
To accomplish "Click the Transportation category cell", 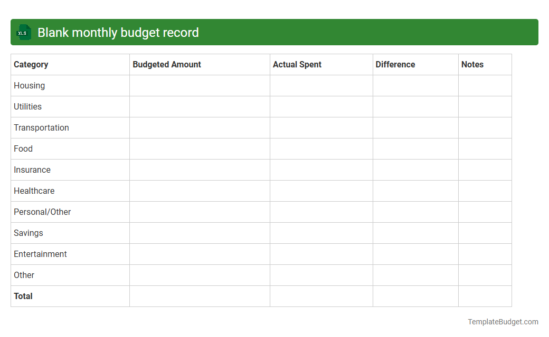I will tap(41, 127).
